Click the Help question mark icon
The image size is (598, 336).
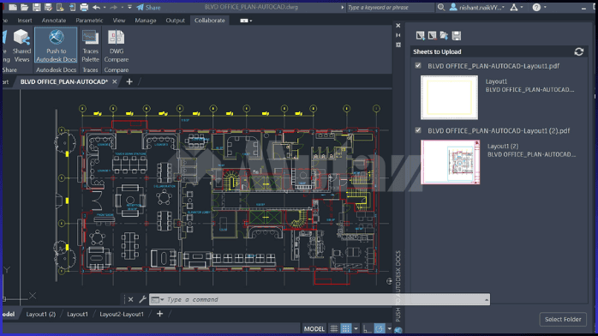(x=536, y=7)
